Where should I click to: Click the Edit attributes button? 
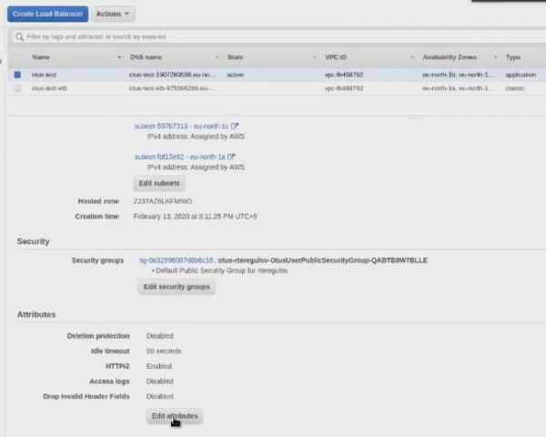[x=174, y=415]
